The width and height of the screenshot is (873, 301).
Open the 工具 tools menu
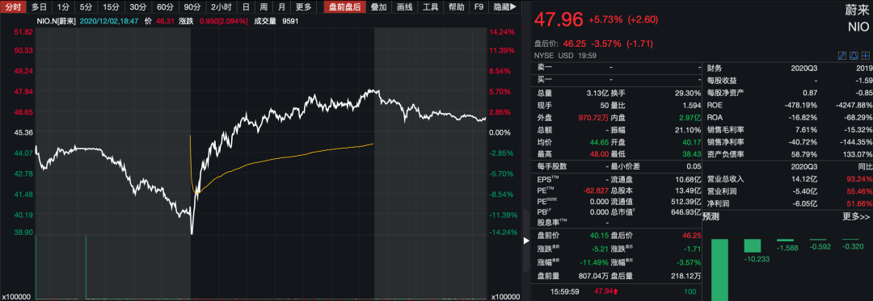(430, 7)
